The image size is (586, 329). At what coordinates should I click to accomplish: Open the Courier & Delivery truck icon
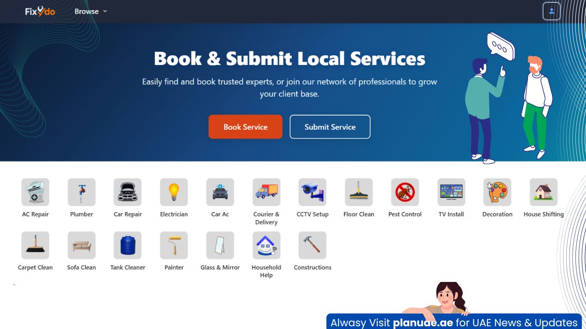pos(266,192)
